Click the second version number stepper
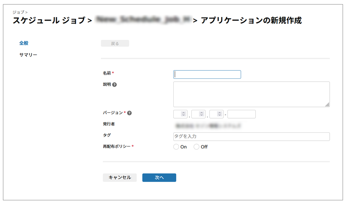The height and width of the screenshot is (207, 344). (x=202, y=114)
